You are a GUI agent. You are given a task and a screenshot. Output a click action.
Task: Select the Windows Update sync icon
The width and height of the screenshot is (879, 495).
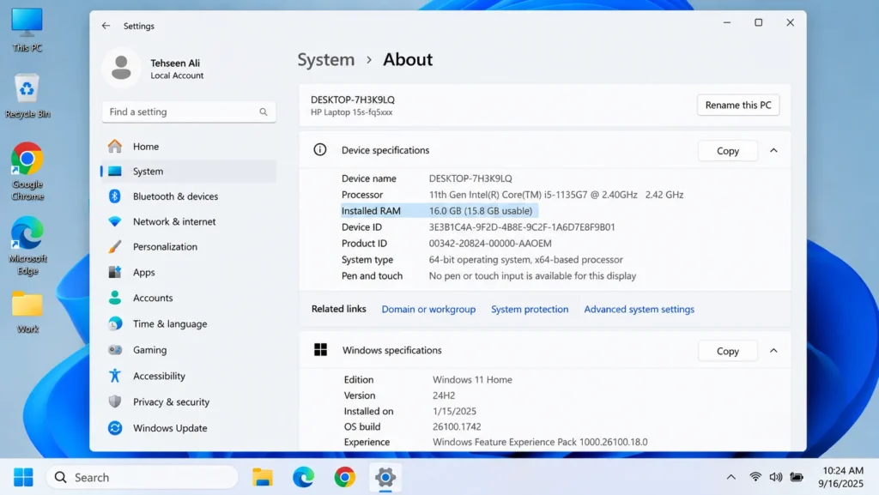point(115,428)
